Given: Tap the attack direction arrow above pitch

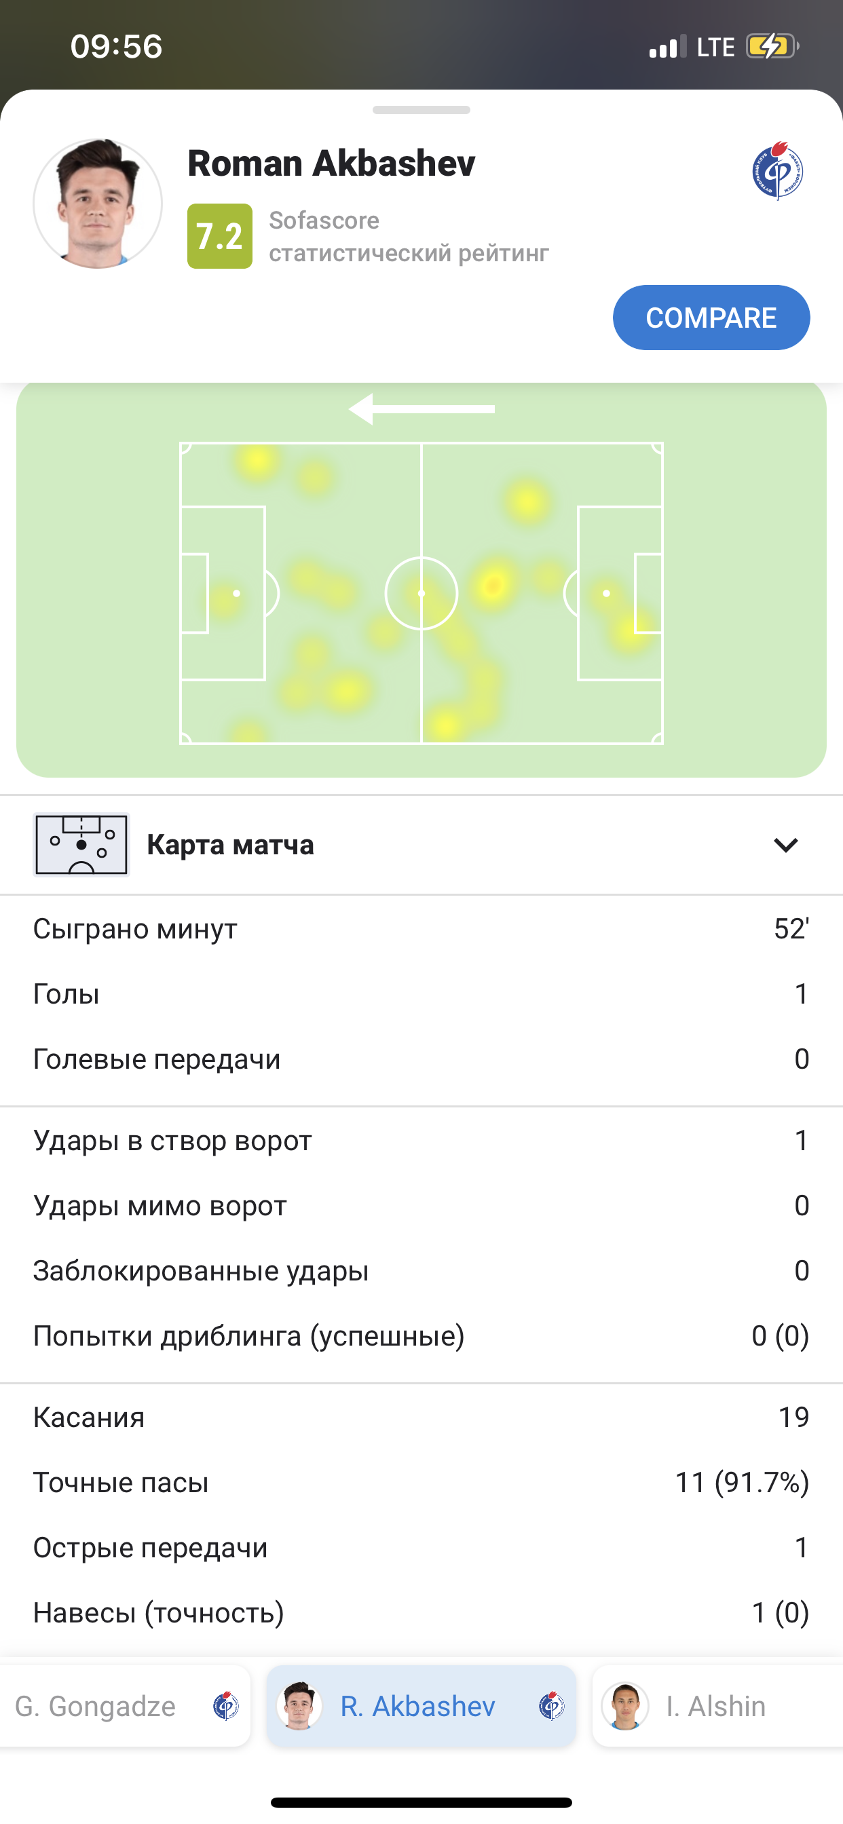Looking at the screenshot, I should coord(421,409).
